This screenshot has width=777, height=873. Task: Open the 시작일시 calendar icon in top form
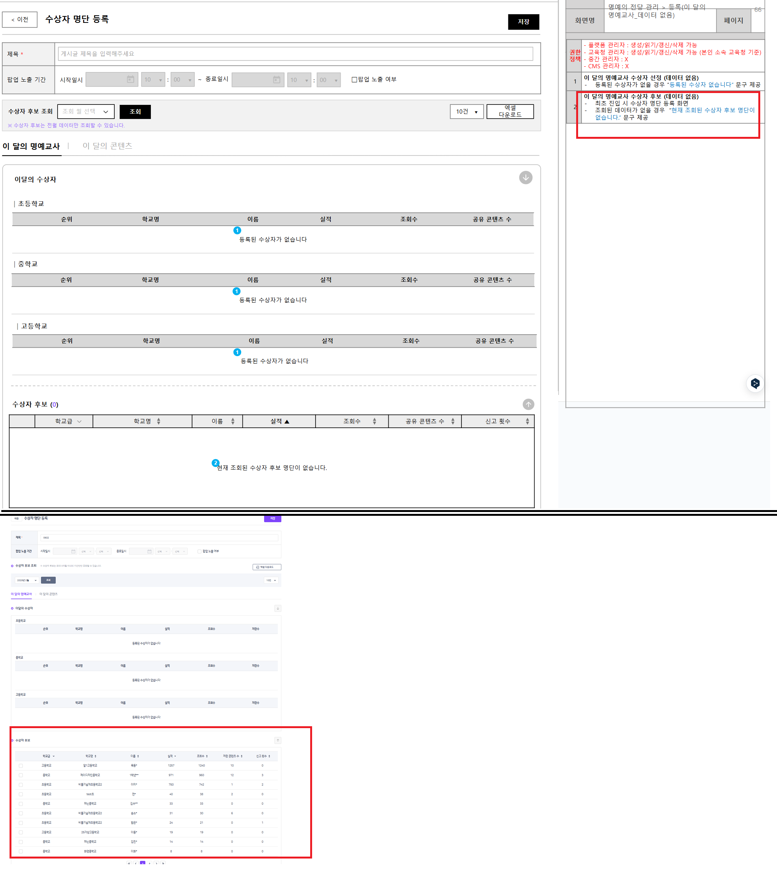tap(131, 79)
